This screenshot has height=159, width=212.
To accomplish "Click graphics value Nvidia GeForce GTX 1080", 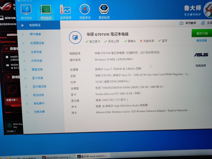I will (118, 94).
